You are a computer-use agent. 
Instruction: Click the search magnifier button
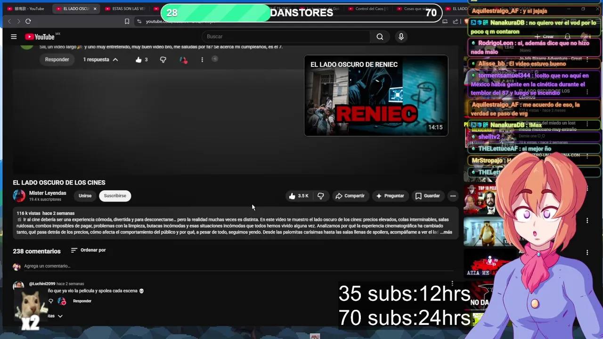tap(380, 37)
